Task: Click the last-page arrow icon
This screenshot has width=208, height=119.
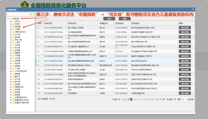Action: click(x=168, y=99)
